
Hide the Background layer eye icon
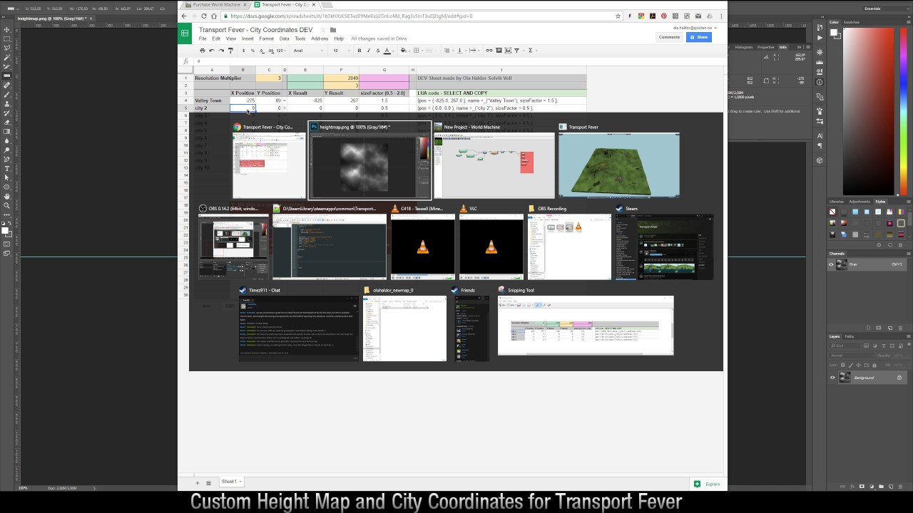pyautogui.click(x=832, y=378)
